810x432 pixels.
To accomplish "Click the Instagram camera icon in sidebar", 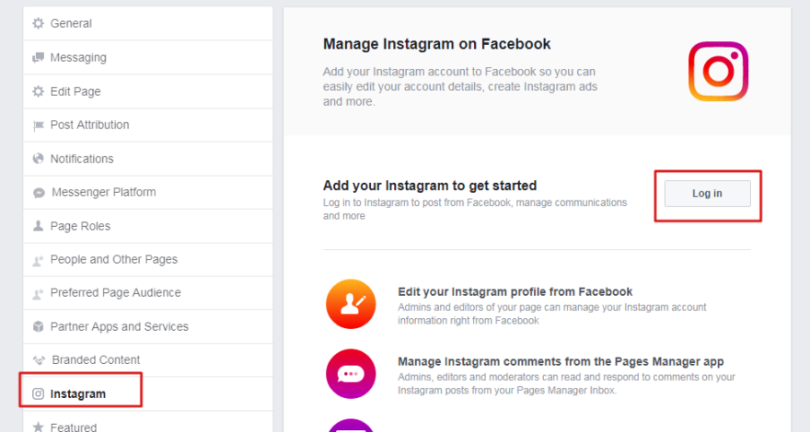I will (x=39, y=393).
